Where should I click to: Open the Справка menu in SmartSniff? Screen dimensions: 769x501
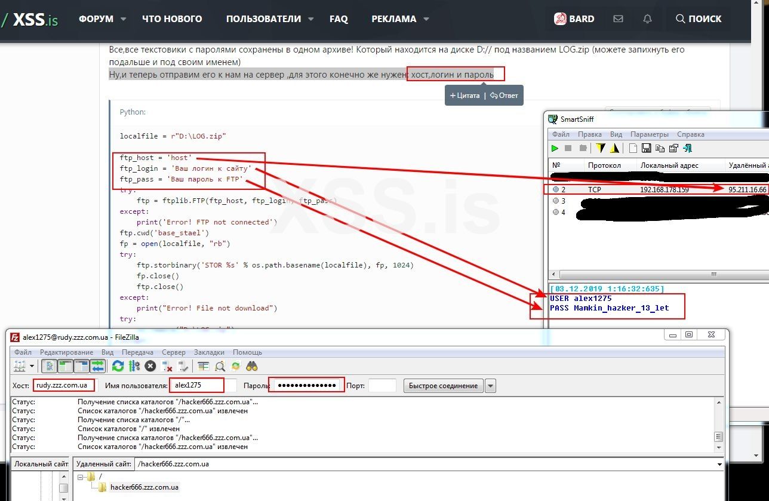pyautogui.click(x=691, y=134)
